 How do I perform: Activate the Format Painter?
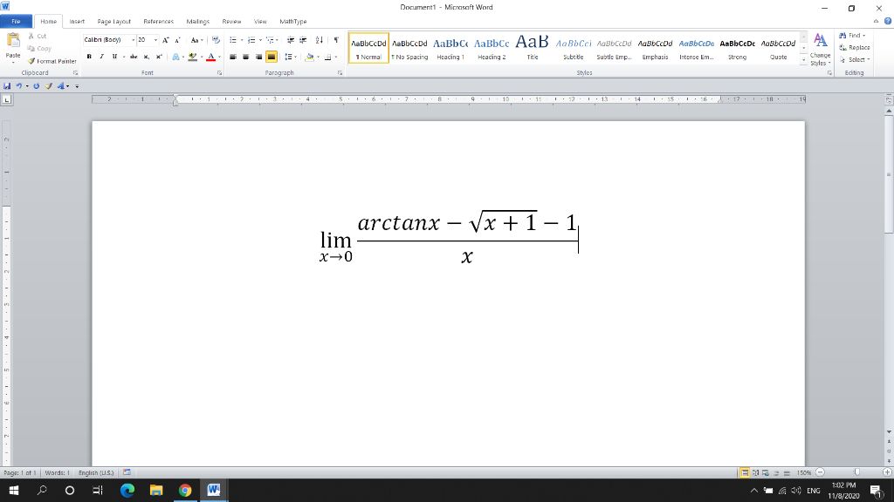pyautogui.click(x=52, y=61)
